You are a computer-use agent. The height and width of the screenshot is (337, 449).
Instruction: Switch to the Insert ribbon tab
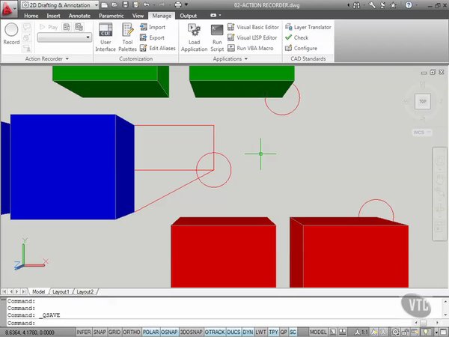pos(53,16)
